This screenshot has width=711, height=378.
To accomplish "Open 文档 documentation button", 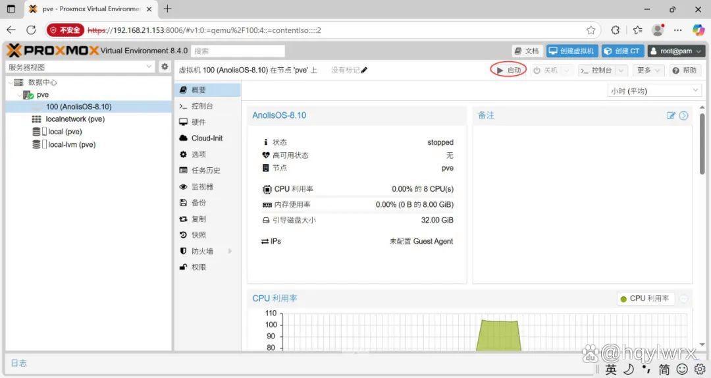I will (527, 51).
